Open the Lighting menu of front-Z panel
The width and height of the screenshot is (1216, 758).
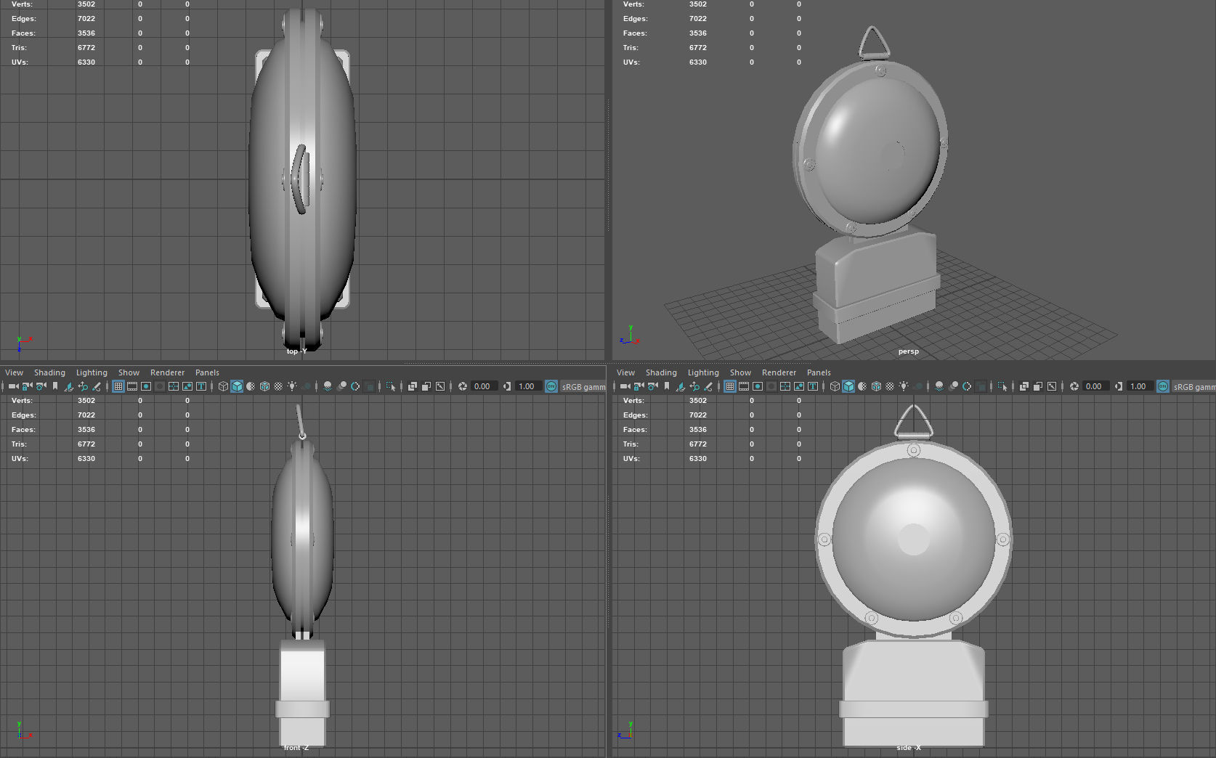[x=92, y=372]
